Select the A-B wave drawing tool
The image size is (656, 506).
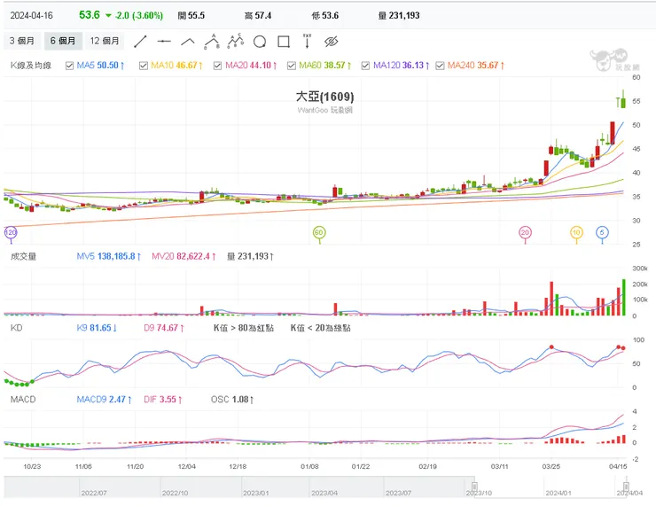(x=212, y=42)
